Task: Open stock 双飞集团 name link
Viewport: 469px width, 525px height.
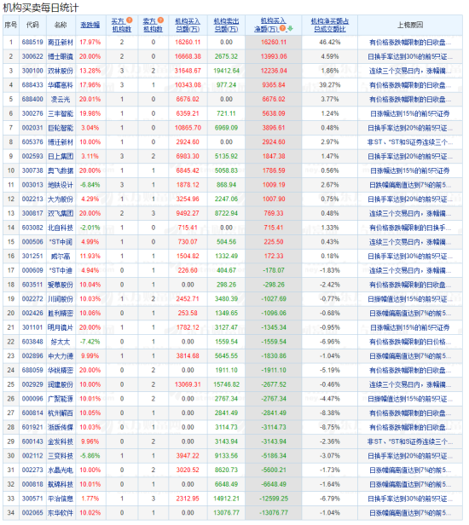Action: pos(61,213)
